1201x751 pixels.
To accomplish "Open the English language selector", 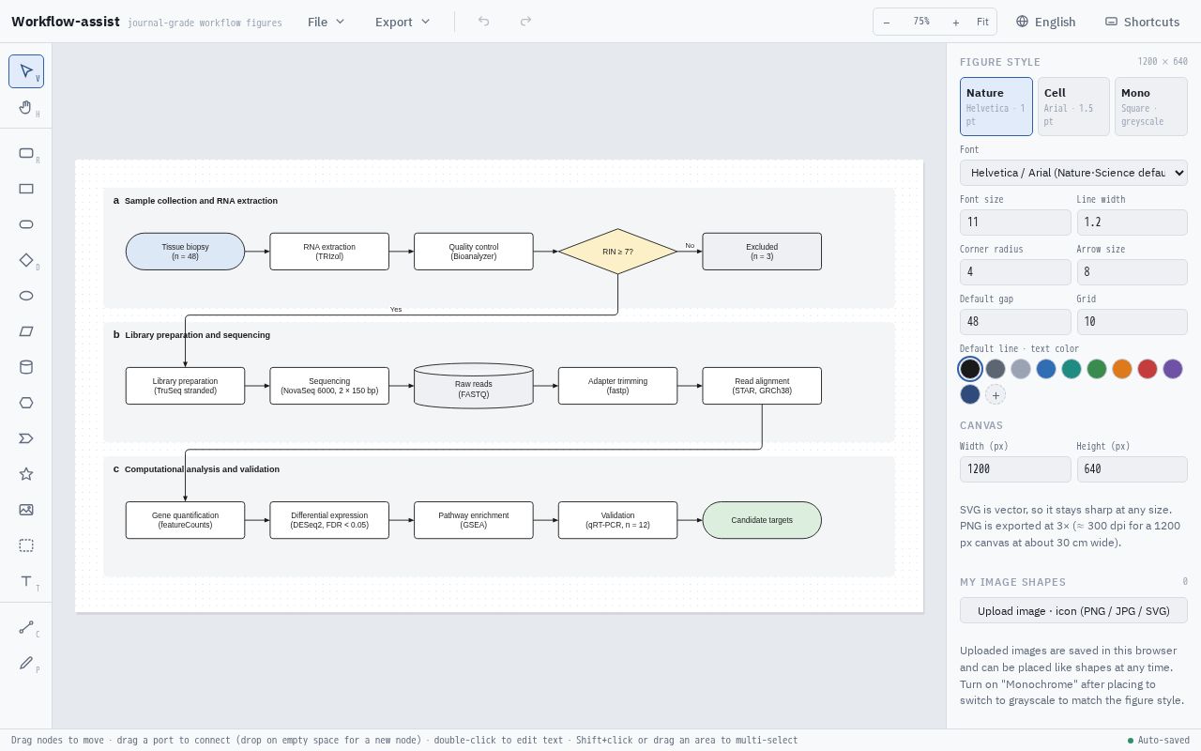I will pyautogui.click(x=1045, y=22).
